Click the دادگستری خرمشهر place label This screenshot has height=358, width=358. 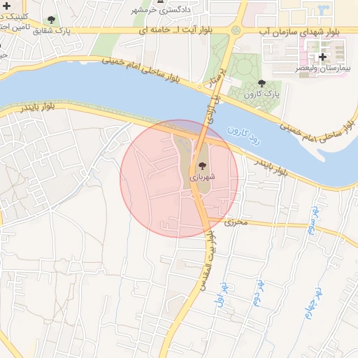[161, 10]
